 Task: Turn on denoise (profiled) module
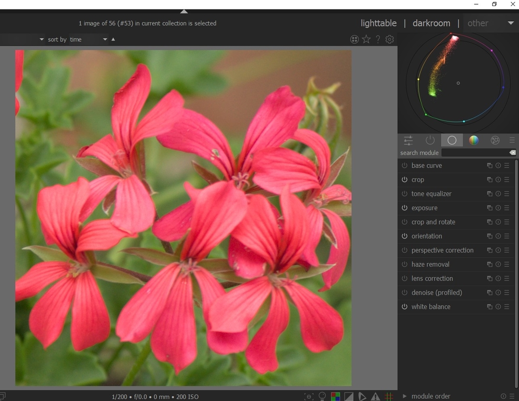pyautogui.click(x=404, y=293)
